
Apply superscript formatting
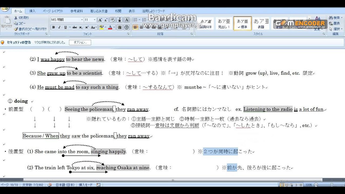[x=87, y=27]
